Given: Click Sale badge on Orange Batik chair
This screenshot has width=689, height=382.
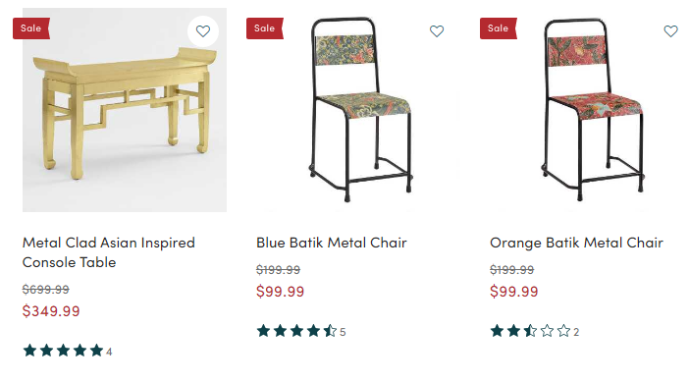Looking at the screenshot, I should [499, 28].
